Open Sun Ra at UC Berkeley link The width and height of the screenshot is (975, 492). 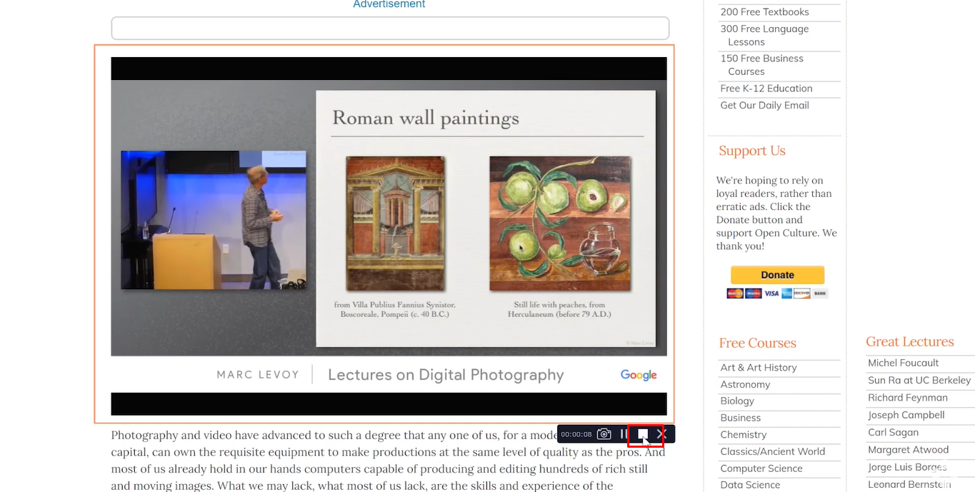tap(919, 380)
